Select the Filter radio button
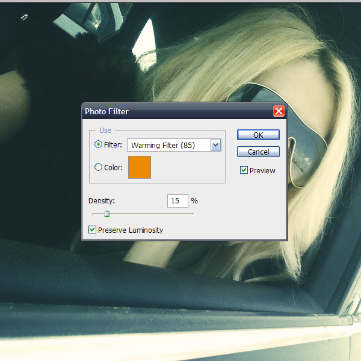Image resolution: width=361 pixels, height=361 pixels. [98, 144]
